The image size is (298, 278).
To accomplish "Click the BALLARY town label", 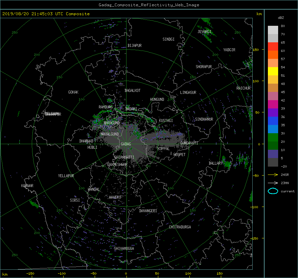I will click(216, 163).
